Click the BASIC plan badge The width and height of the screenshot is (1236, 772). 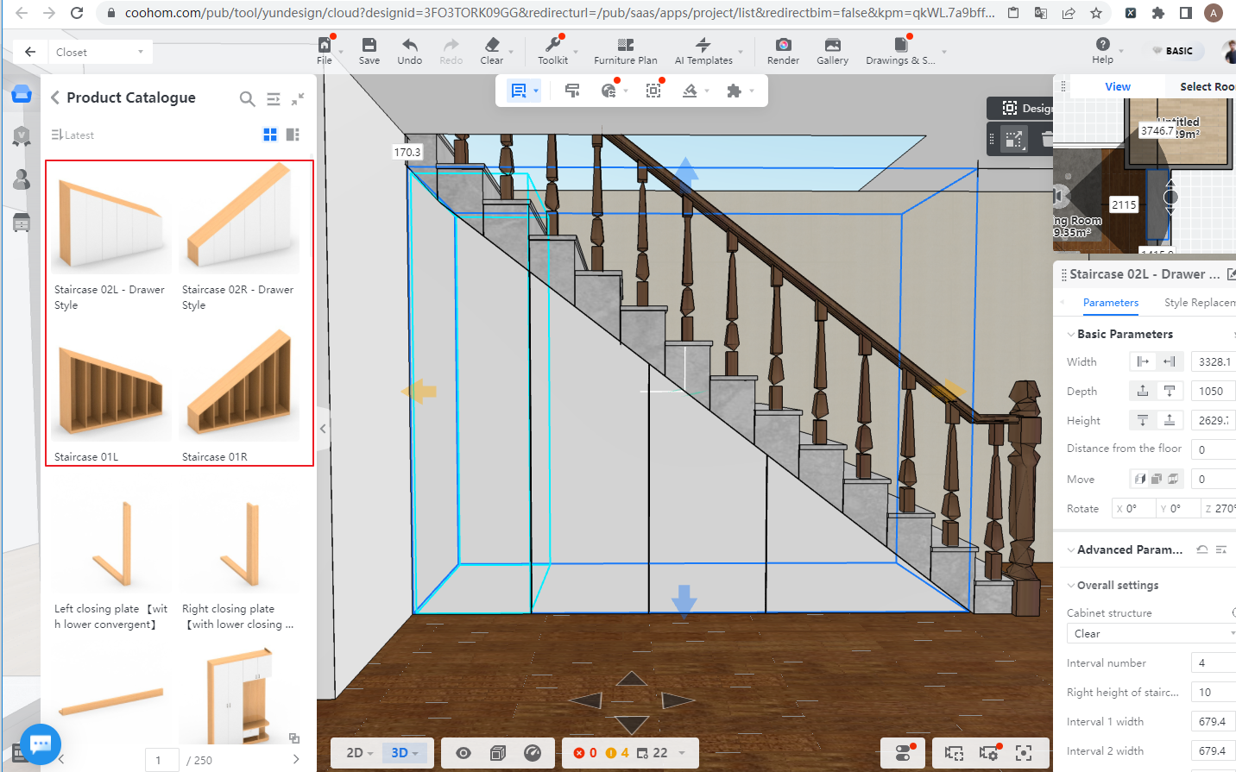(x=1173, y=51)
